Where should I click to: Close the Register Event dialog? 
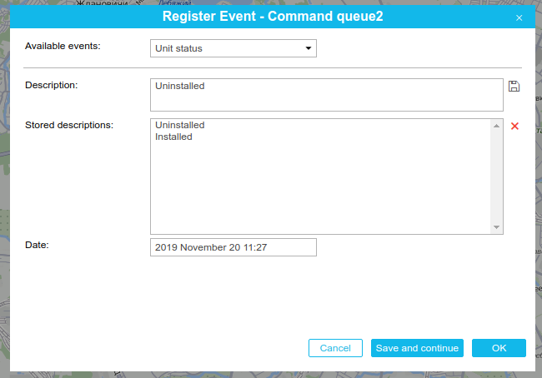[x=519, y=17]
